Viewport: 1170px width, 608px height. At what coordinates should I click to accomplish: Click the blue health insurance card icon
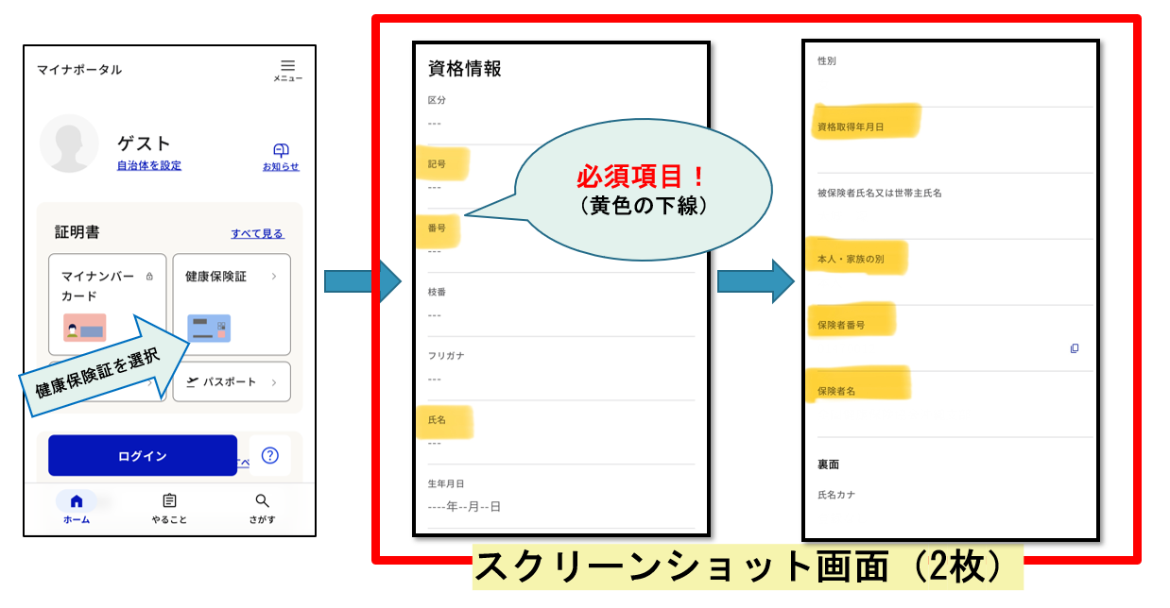[209, 328]
